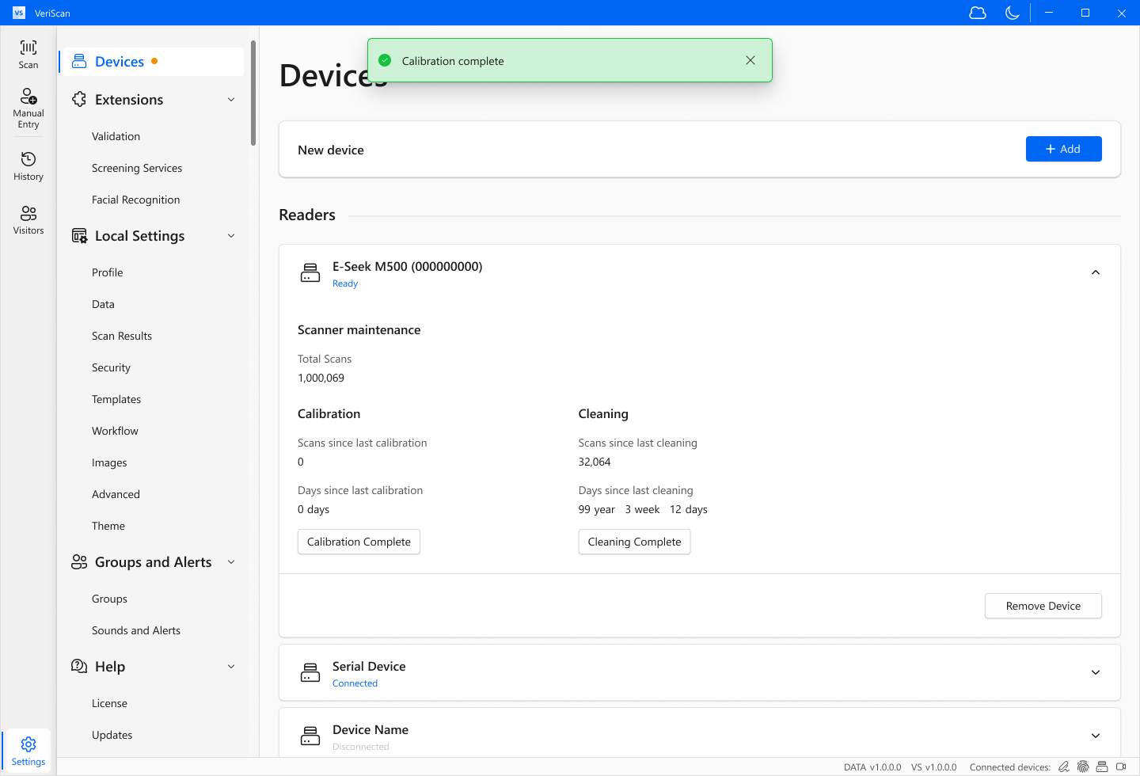Open the Images settings page
This screenshot has height=776, width=1140.
[x=109, y=462]
